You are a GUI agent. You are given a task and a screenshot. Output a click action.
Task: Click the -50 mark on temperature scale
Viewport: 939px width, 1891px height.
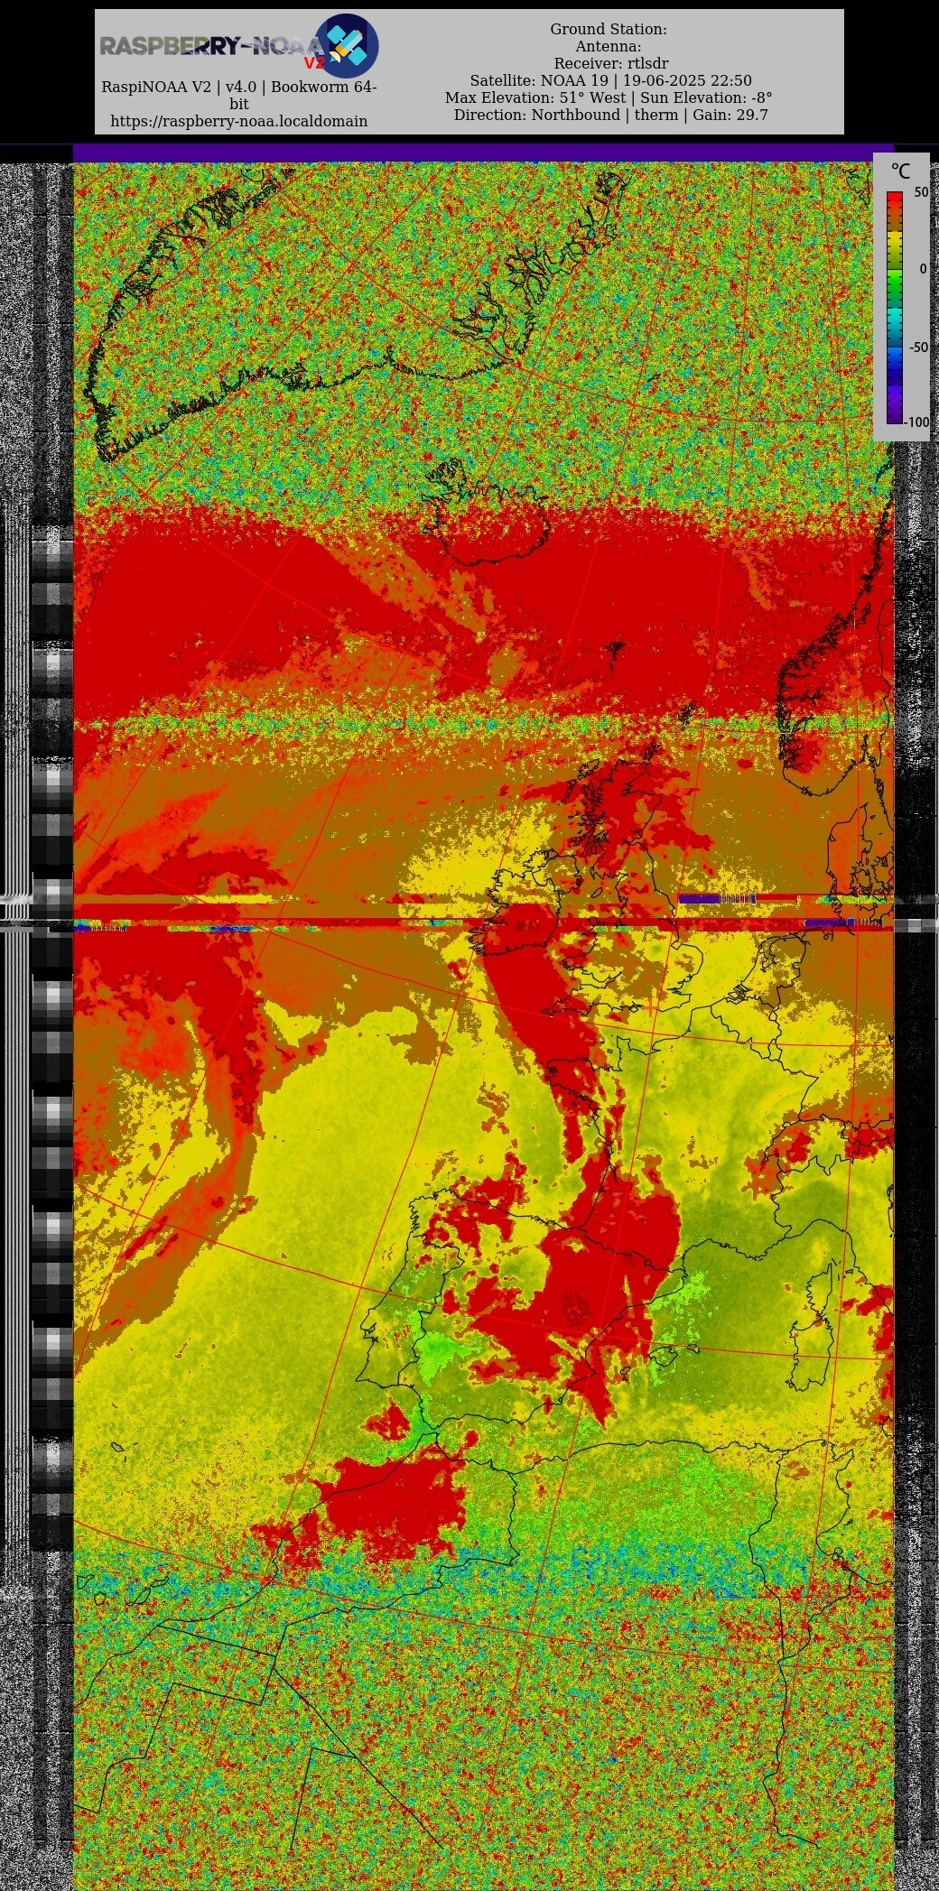[918, 347]
